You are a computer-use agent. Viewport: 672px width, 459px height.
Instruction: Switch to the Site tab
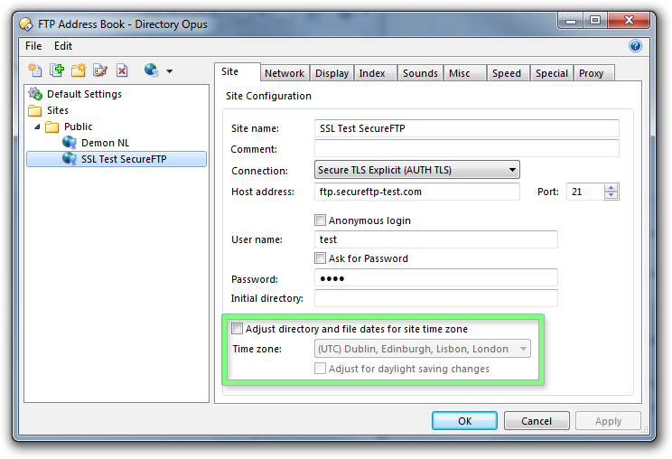(x=237, y=71)
